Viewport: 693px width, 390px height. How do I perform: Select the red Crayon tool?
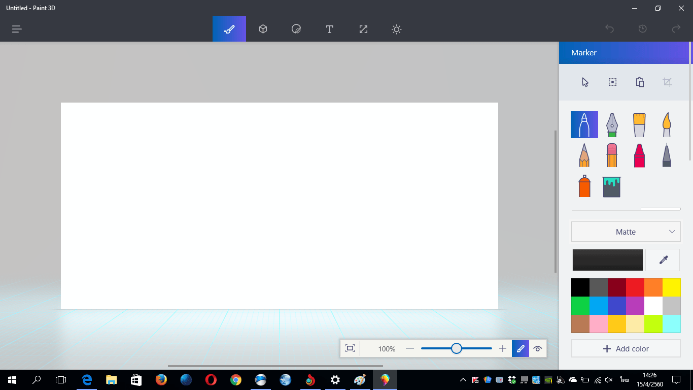[639, 155]
